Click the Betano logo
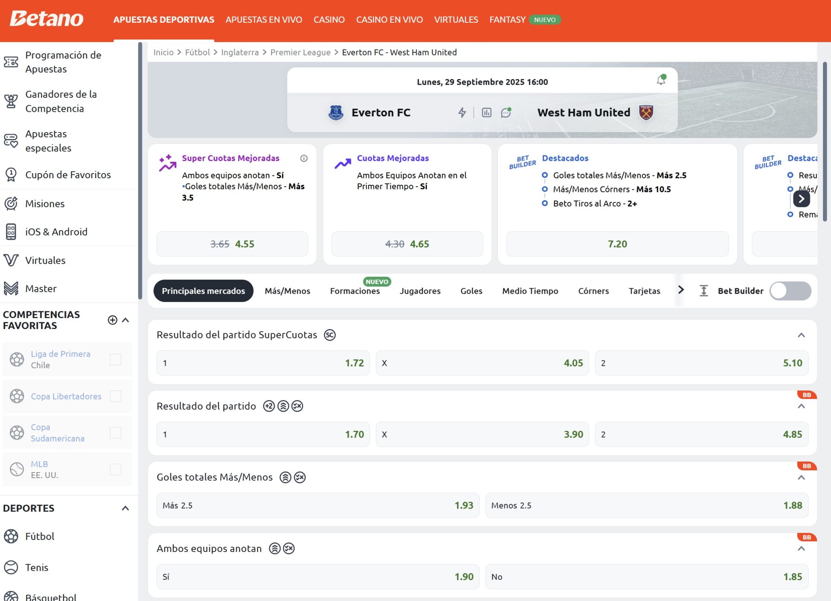 (47, 19)
